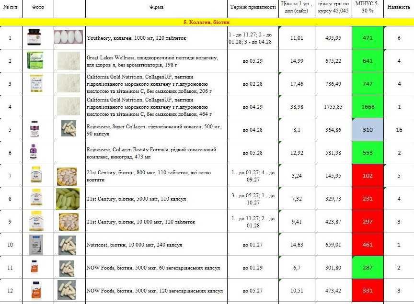Viewport: 414px width, 304px height.
Task: Open the 21st Century biotin 5000 мкг bottle photo
Action: coord(36,197)
